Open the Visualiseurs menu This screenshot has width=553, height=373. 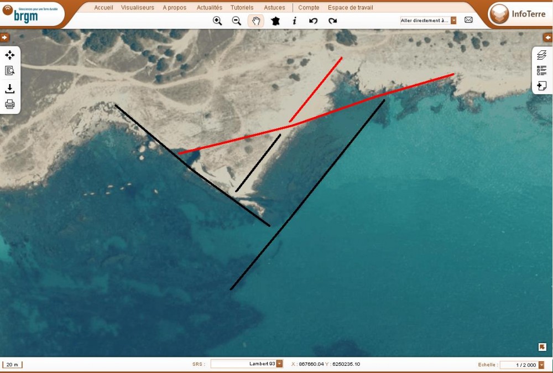click(x=138, y=8)
